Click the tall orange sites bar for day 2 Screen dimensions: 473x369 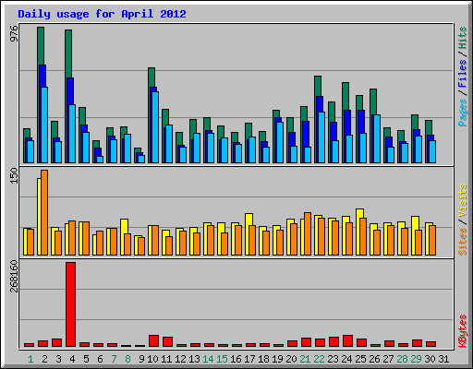[44, 212]
